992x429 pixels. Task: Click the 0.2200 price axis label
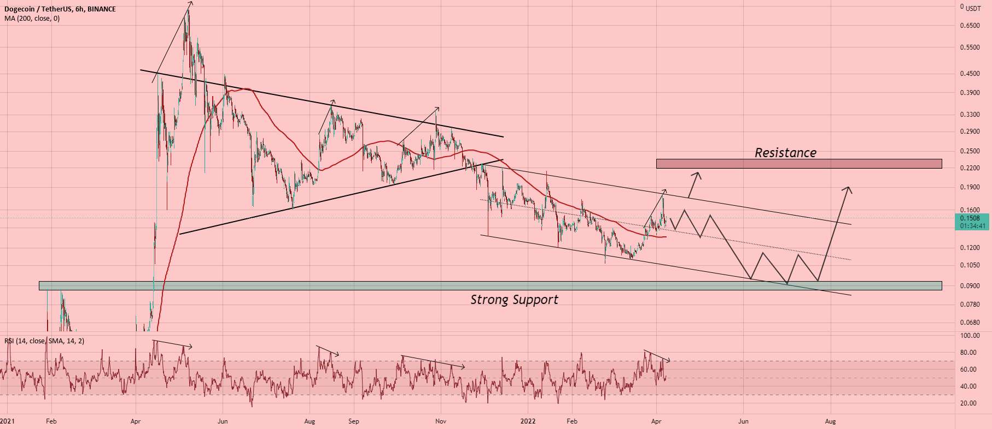pyautogui.click(x=970, y=168)
